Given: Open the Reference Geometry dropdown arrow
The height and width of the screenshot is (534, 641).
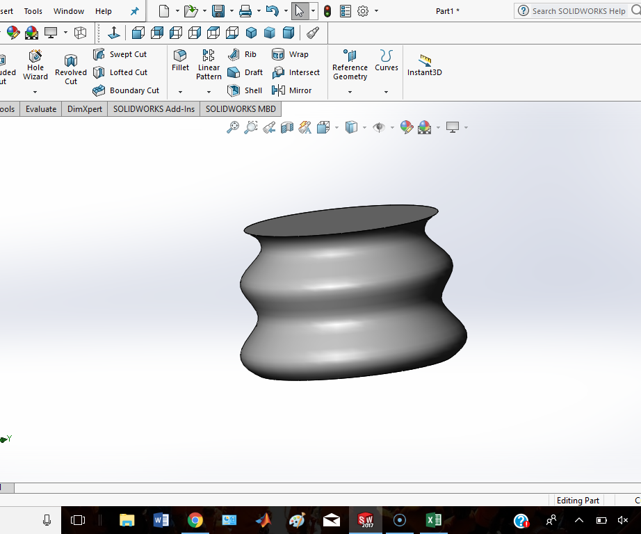Looking at the screenshot, I should (x=350, y=92).
